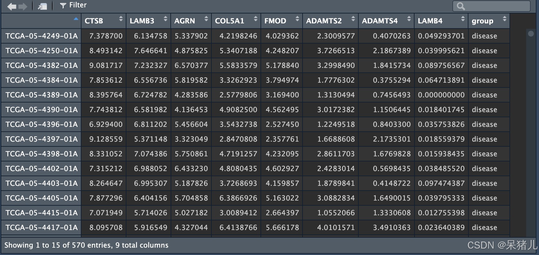Select row name TCGA-05-4396-01A
This screenshot has height=255, width=539.
41,124
